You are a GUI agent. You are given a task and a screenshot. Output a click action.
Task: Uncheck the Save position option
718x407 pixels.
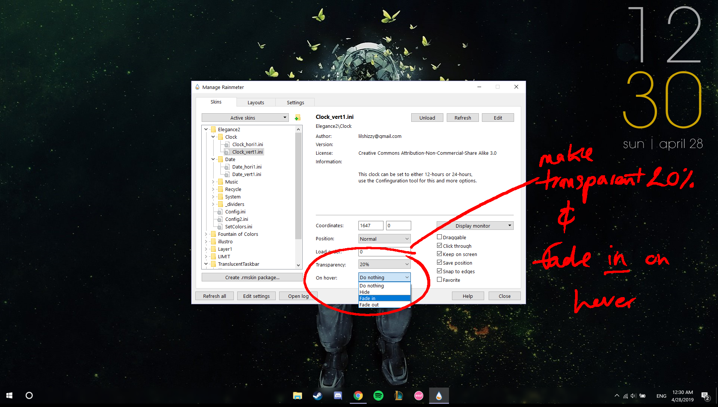pyautogui.click(x=440, y=262)
